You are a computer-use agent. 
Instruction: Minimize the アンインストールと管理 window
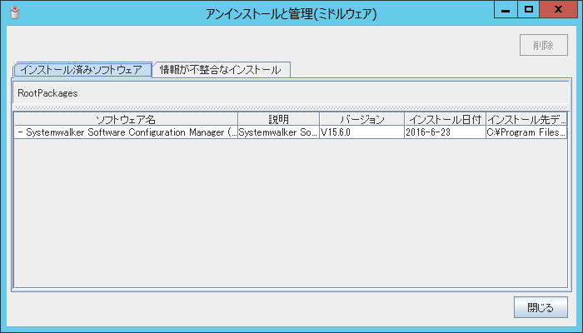tap(506, 10)
